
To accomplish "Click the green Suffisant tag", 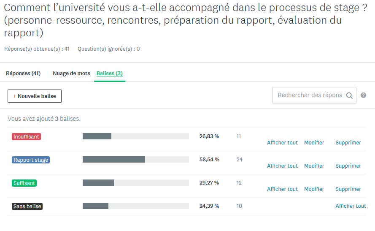I will point(24,183).
